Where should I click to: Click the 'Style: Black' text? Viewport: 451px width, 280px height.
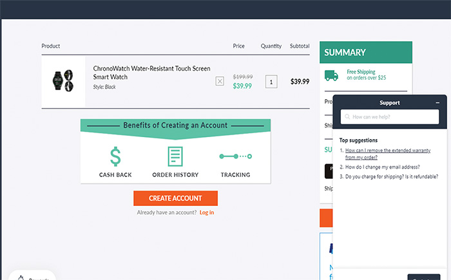click(x=104, y=87)
